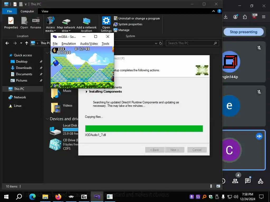270x202 pixels.
Task: Select Network in the navigation pane
Action: click(20, 97)
